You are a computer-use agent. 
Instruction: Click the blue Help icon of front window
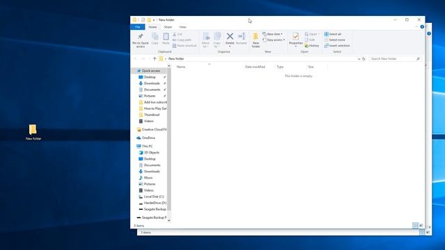coord(422,26)
